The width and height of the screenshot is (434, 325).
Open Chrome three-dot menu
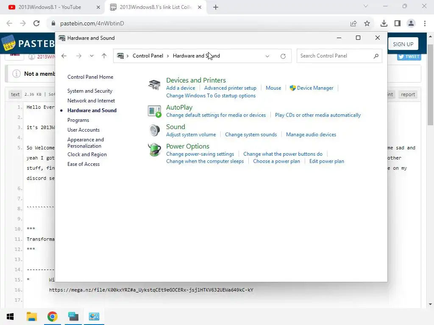coord(425,24)
